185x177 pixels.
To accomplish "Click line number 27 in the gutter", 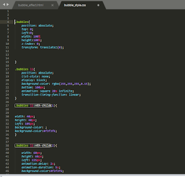I will 7,105.
